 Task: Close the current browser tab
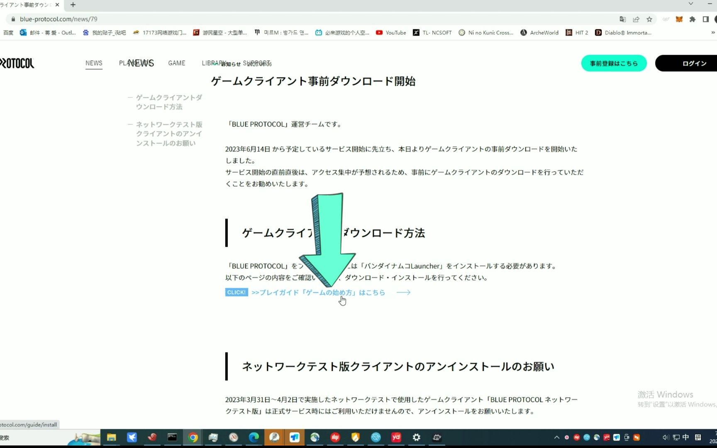(57, 5)
